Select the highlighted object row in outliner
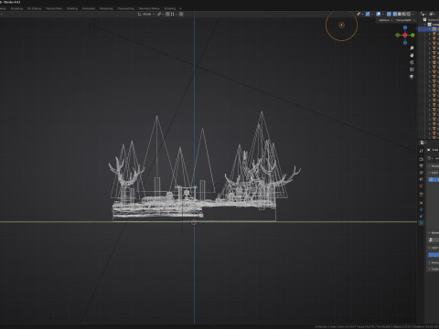Image resolution: width=439 pixels, height=329 pixels. (429, 29)
